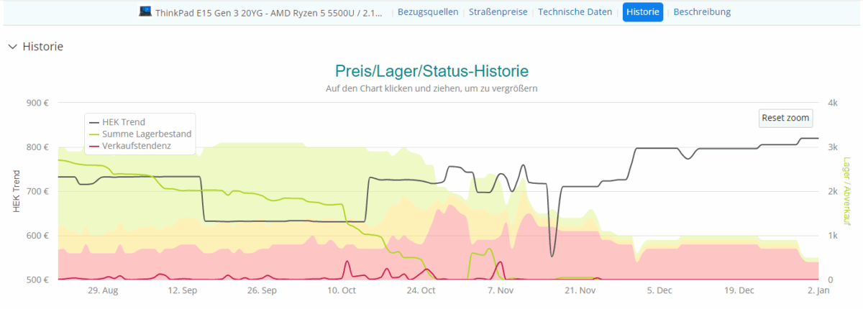Click the dark gray HEK Trend line marker
Screen dimensions: 863x309
click(x=94, y=122)
